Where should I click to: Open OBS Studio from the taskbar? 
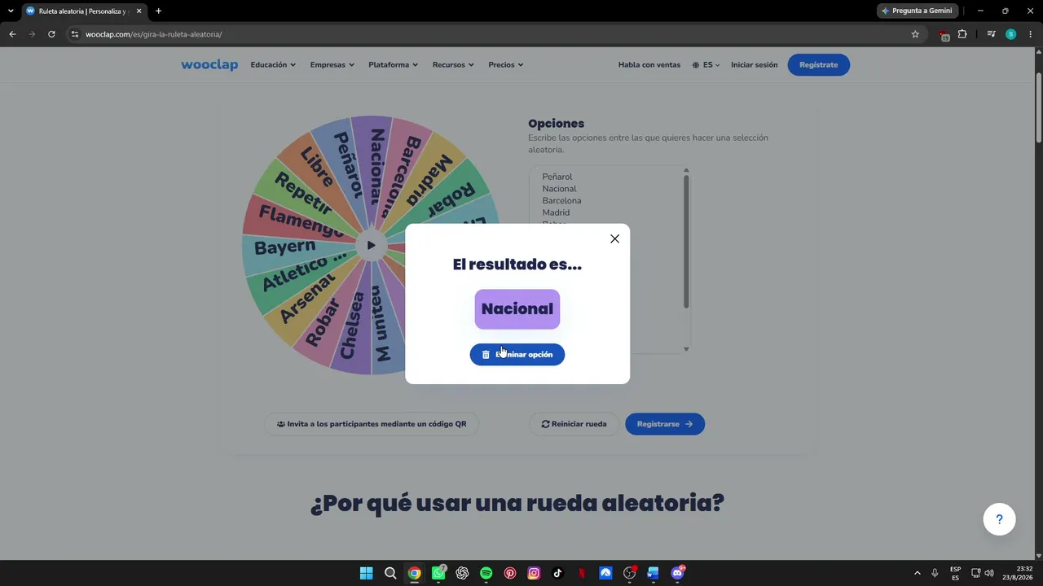(629, 573)
